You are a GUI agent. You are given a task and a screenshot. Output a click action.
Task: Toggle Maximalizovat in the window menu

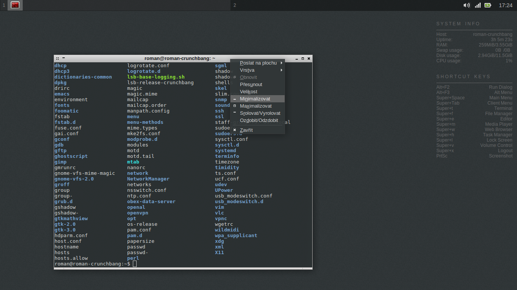tap(255, 106)
